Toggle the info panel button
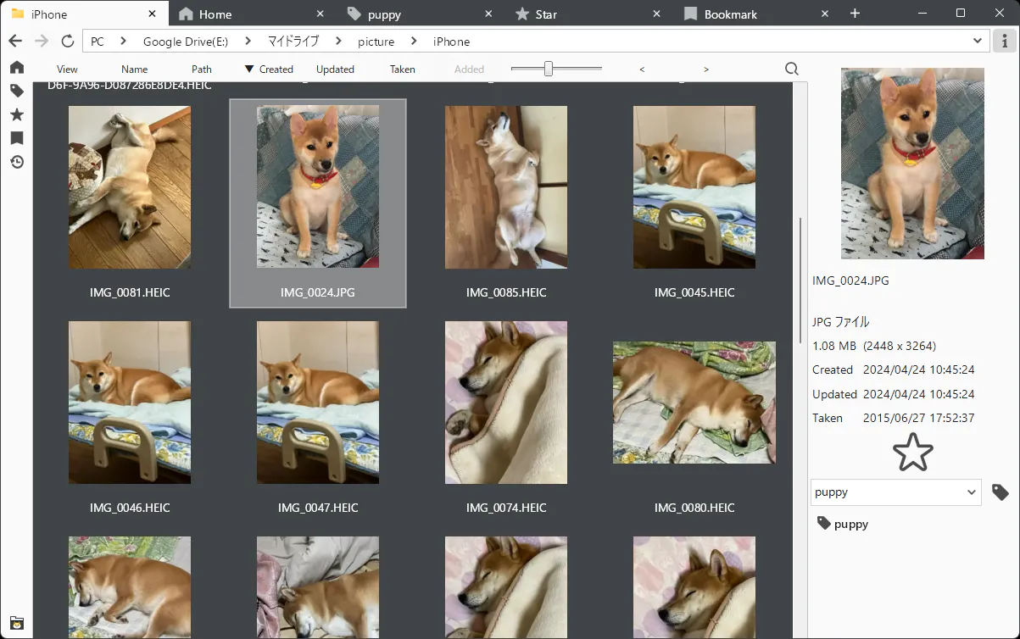Image resolution: width=1020 pixels, height=639 pixels. [1004, 41]
